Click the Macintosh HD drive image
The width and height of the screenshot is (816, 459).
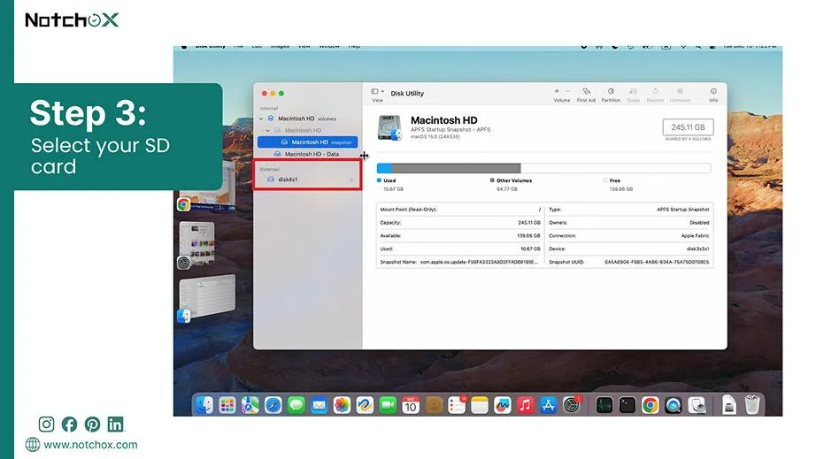389,128
